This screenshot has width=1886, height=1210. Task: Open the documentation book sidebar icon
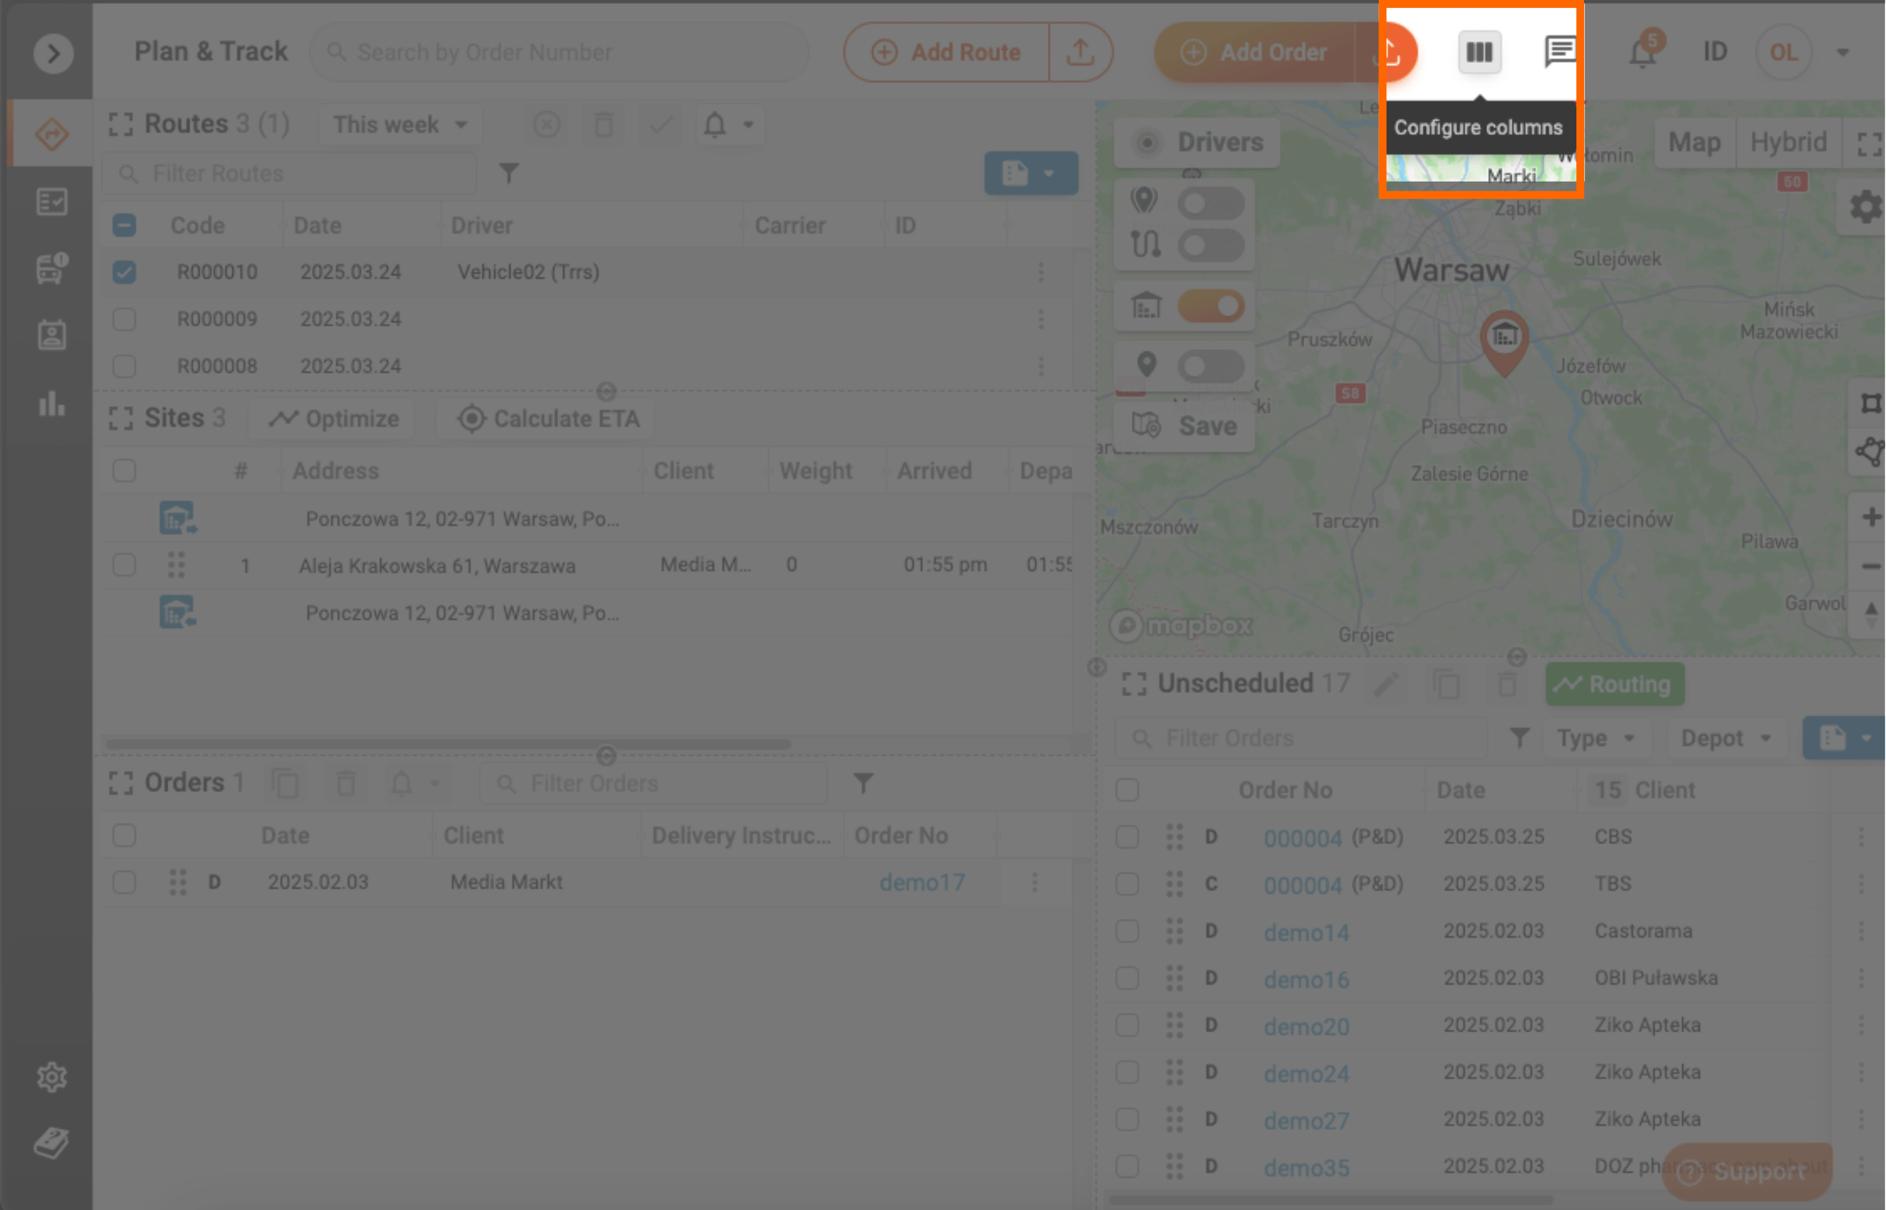point(52,1143)
